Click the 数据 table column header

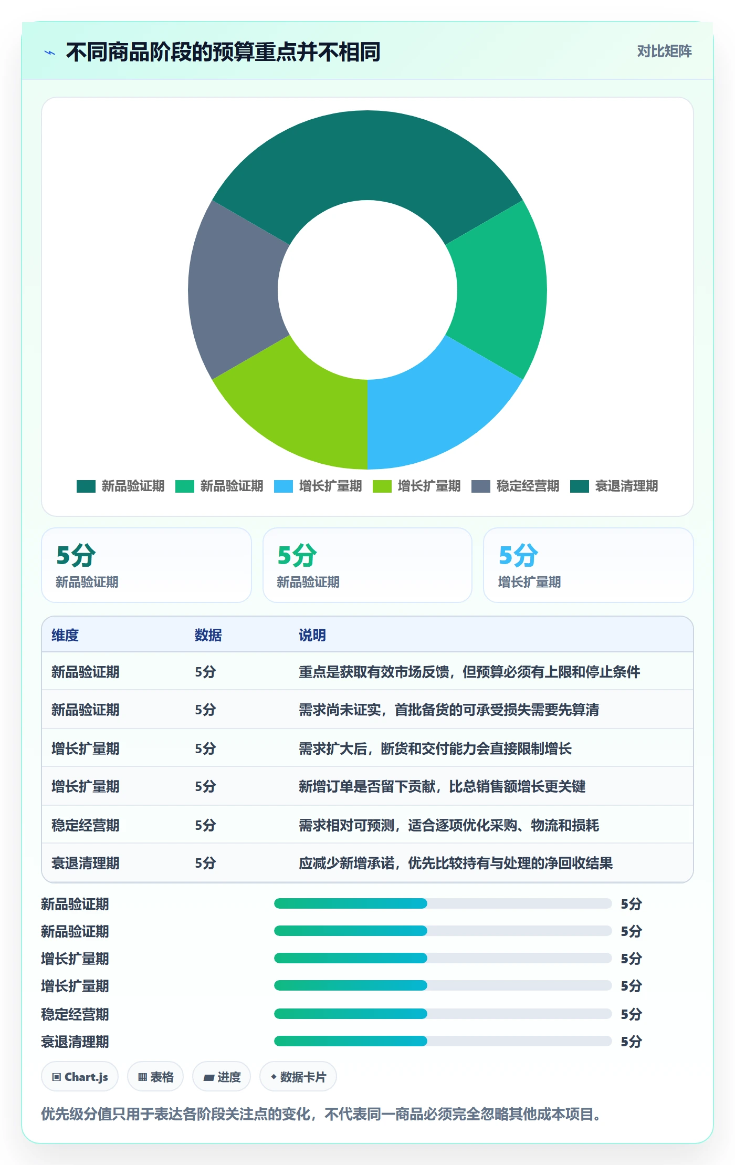208,635
